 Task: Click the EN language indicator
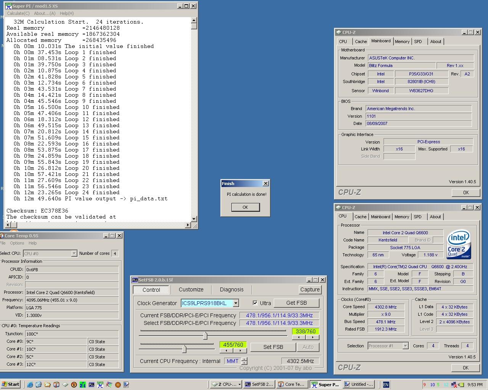click(x=386, y=385)
